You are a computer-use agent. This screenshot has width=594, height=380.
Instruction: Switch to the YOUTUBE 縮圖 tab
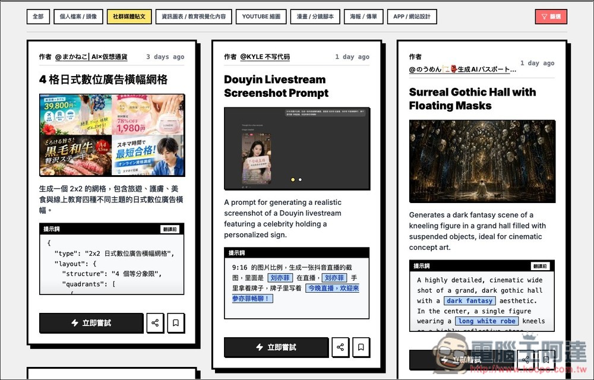[x=261, y=17]
